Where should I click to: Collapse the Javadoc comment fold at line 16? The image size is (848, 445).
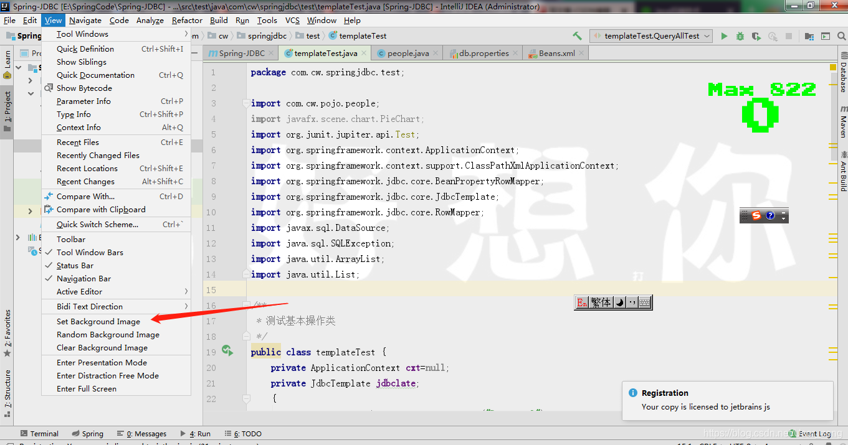click(246, 306)
